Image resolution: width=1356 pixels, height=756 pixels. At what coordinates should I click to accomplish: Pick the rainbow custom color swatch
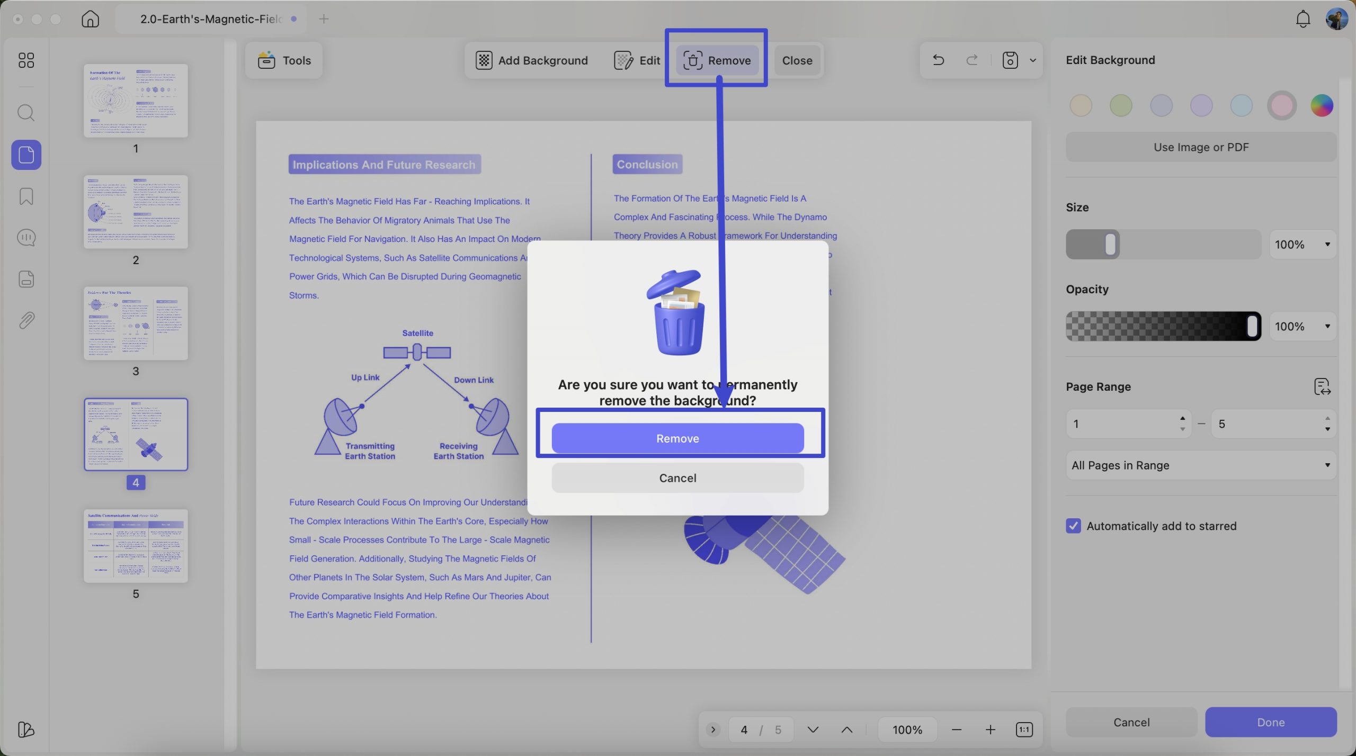click(1322, 105)
